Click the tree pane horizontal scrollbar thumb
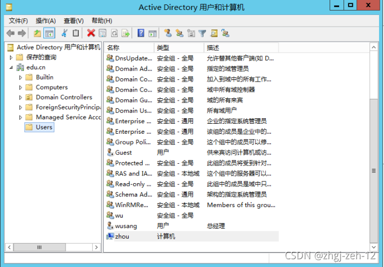The height and width of the screenshot is (267, 384). [x=39, y=247]
